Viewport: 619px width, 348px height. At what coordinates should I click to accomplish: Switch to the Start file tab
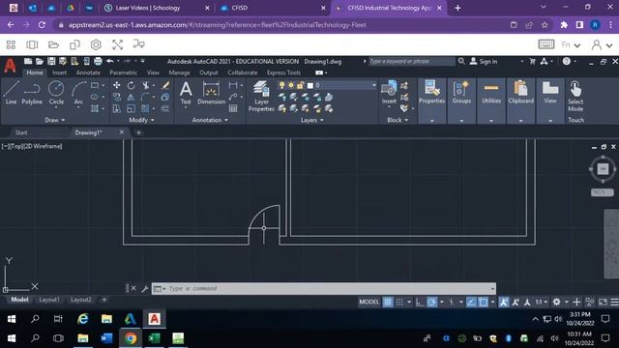coord(21,132)
